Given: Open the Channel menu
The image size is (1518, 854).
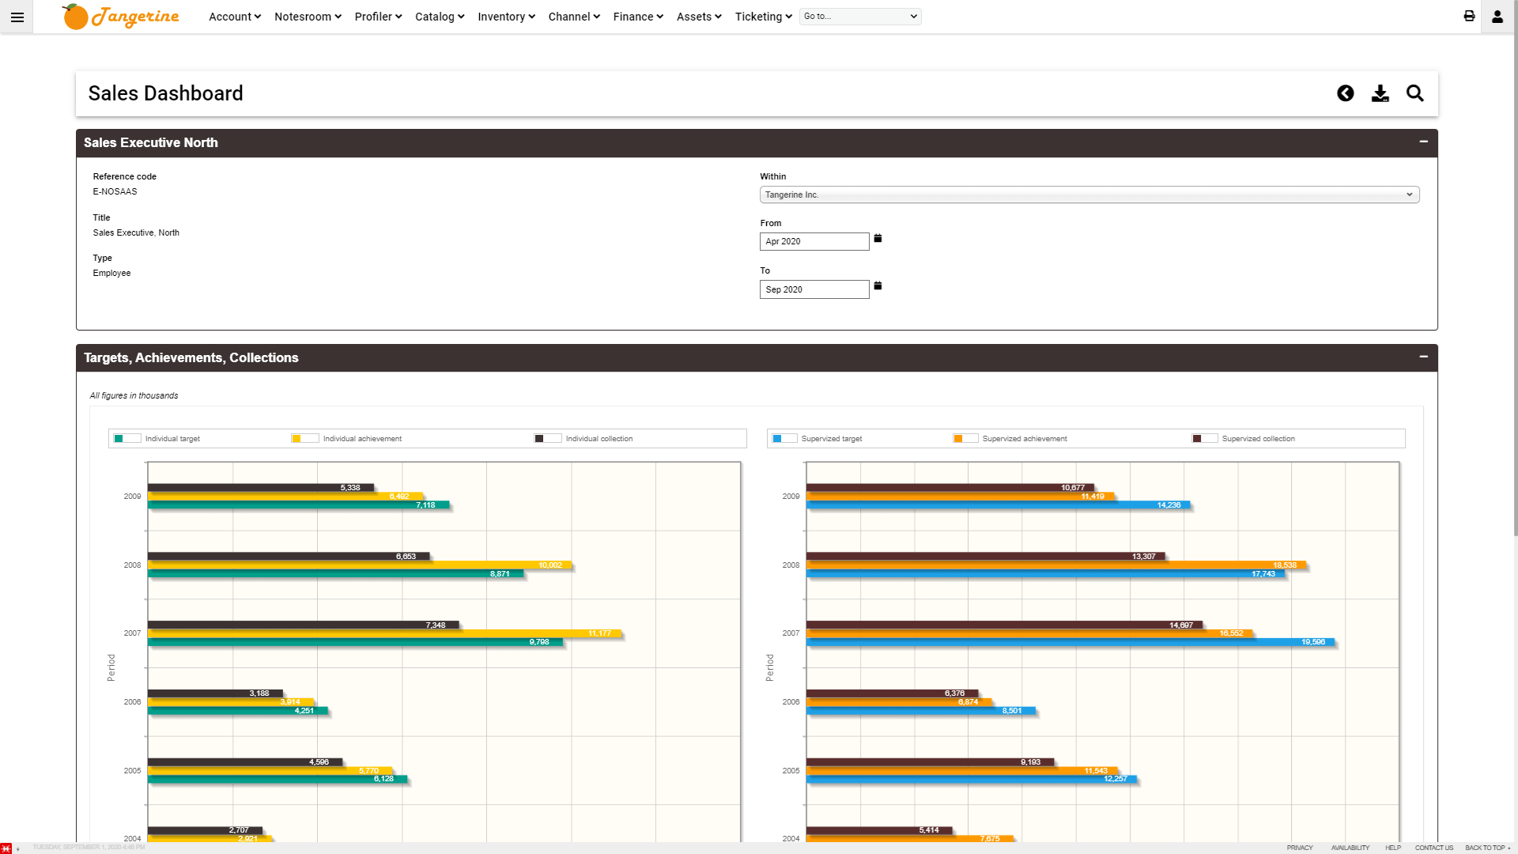Looking at the screenshot, I should (574, 17).
